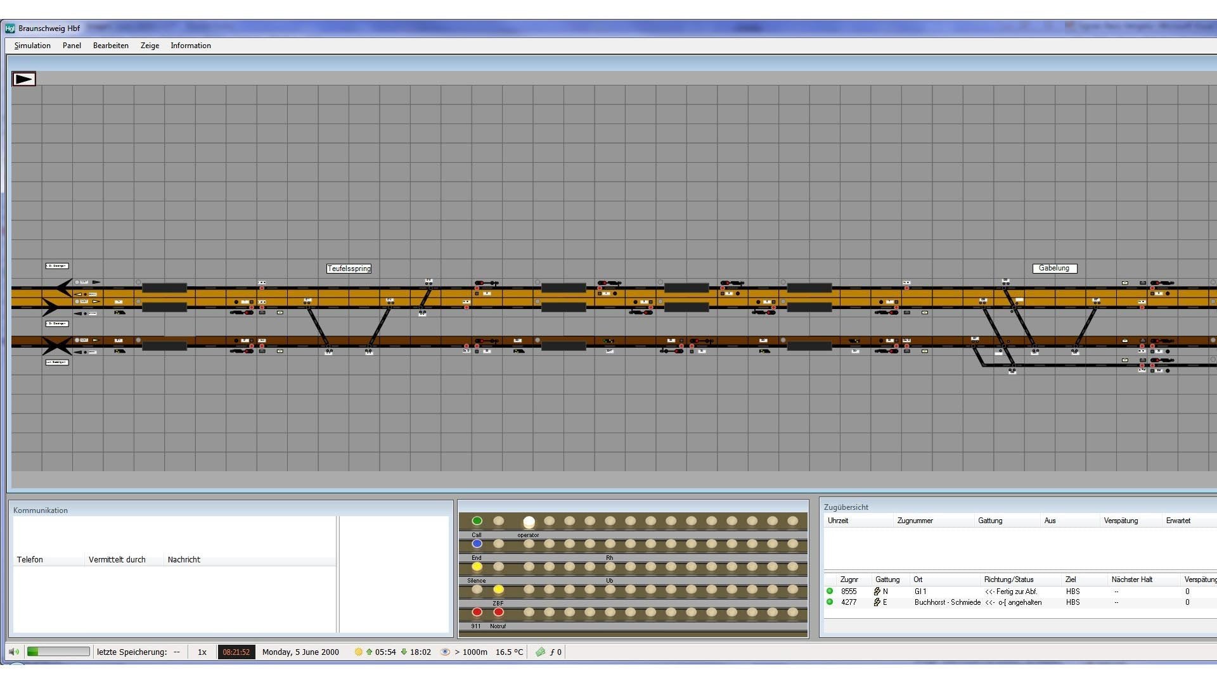
Task: Adjust the green volume level bar
Action: point(58,652)
